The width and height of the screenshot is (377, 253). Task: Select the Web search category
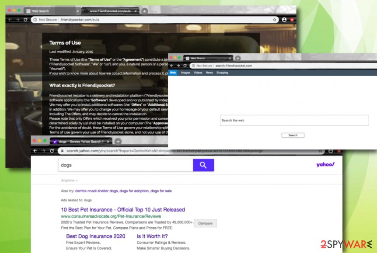pyautogui.click(x=173, y=73)
